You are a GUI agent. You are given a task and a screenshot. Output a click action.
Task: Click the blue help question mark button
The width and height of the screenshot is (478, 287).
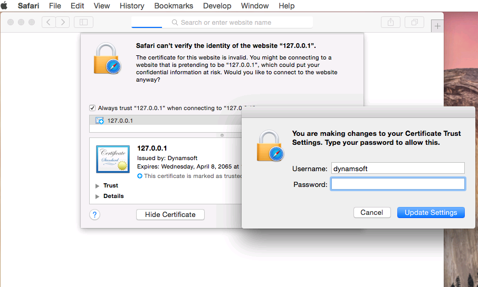coord(94,214)
